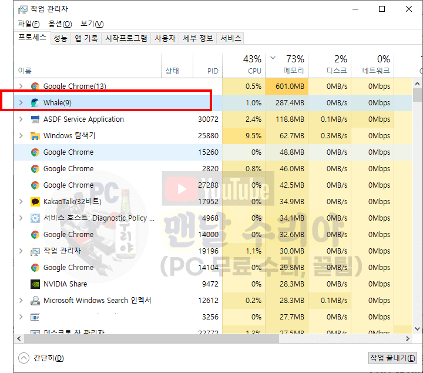Click the 287.4MB memory value
The width and height of the screenshot is (423, 373).
click(x=290, y=102)
